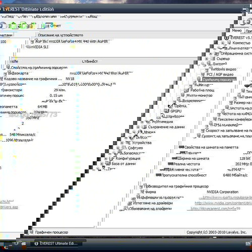The height and width of the screenshot is (252, 252).
Task: Select Windows видео tree item
Action: (x=223, y=69)
